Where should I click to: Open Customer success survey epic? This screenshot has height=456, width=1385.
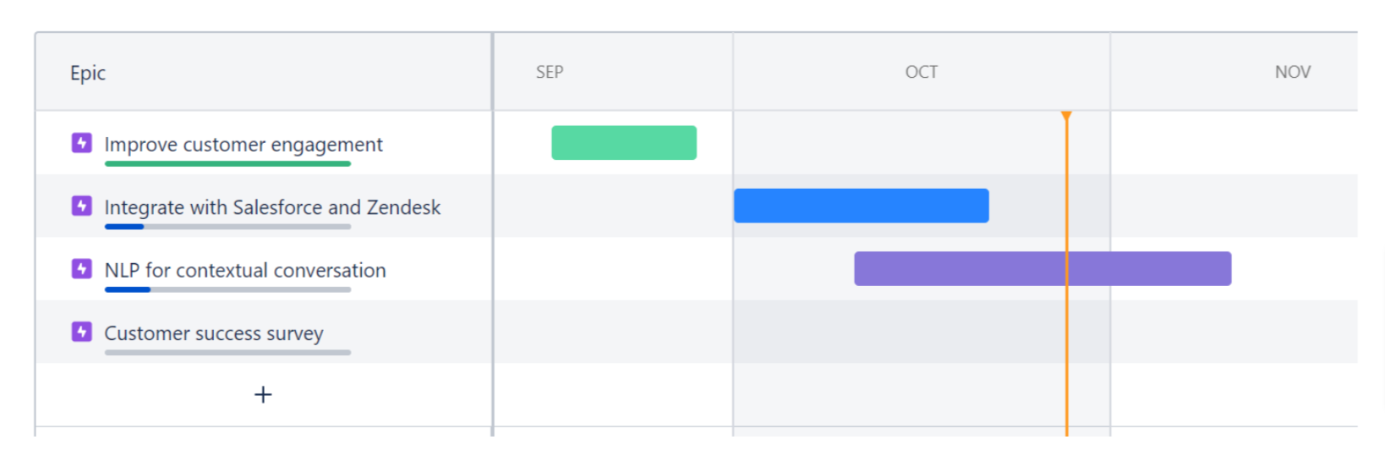click(x=214, y=333)
